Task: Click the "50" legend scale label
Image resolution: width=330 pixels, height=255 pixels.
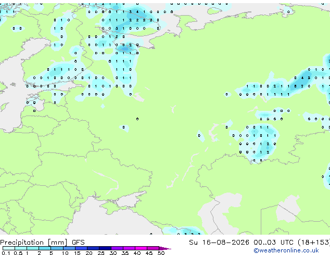Action: click(161, 253)
